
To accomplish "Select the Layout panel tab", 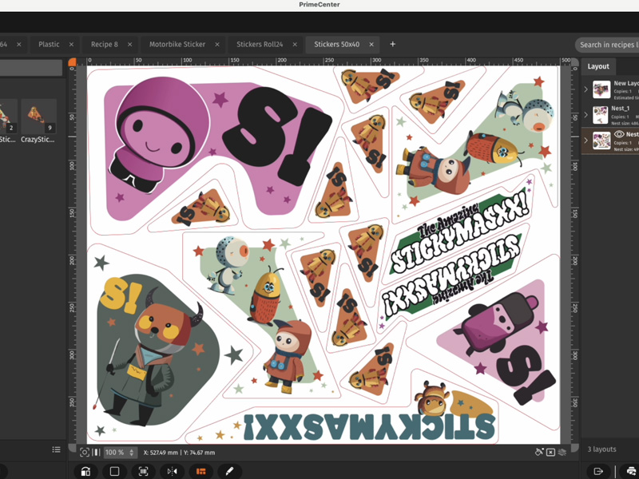I will 598,66.
